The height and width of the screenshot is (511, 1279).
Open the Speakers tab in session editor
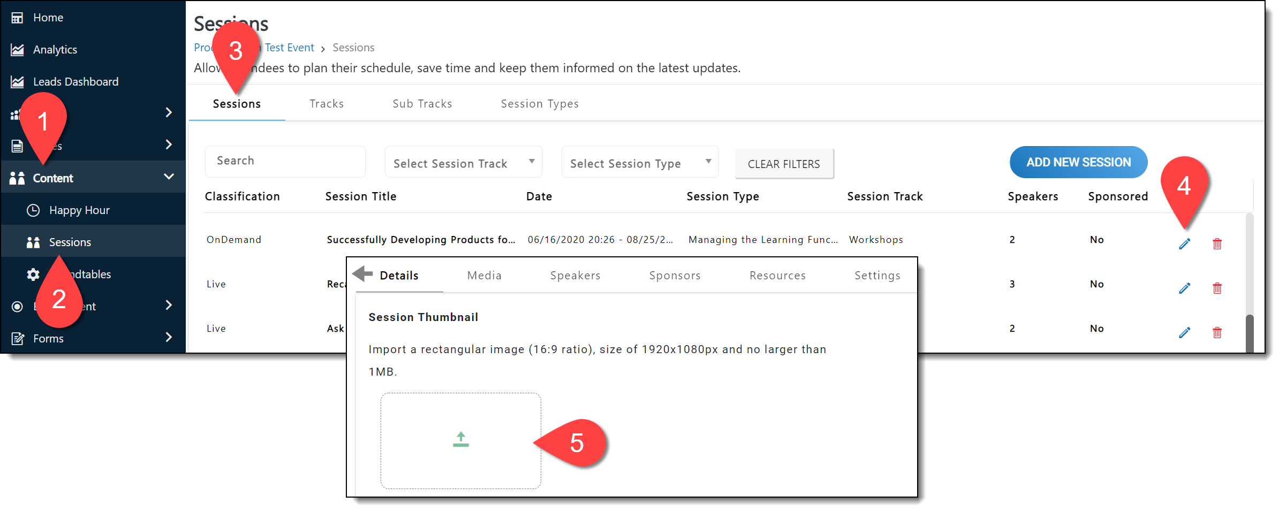pos(575,276)
